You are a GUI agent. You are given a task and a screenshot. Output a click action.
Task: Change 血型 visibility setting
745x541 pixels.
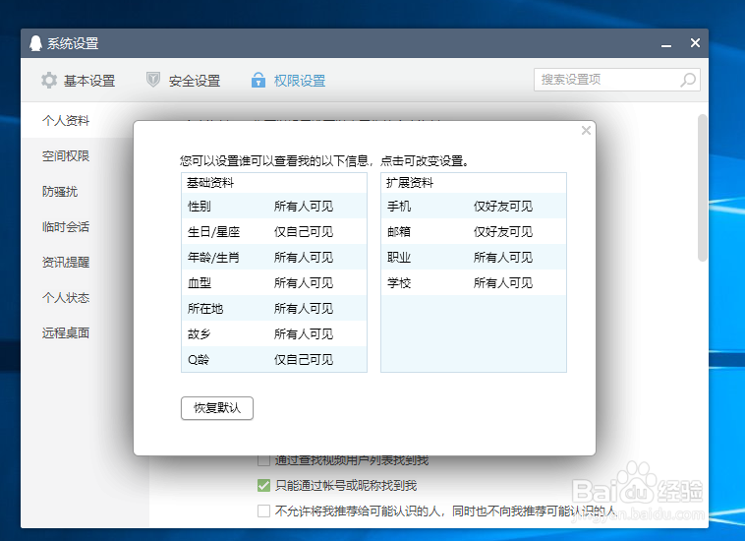304,283
